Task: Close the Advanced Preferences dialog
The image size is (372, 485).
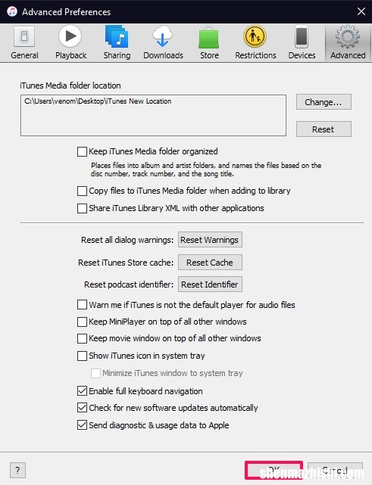Action: tap(361, 12)
